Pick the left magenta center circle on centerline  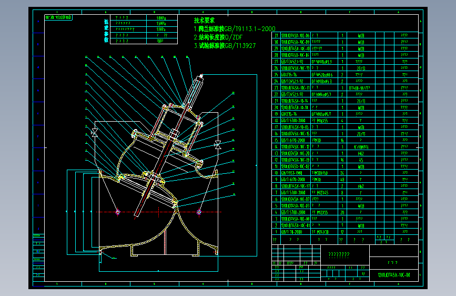[x=118, y=212]
